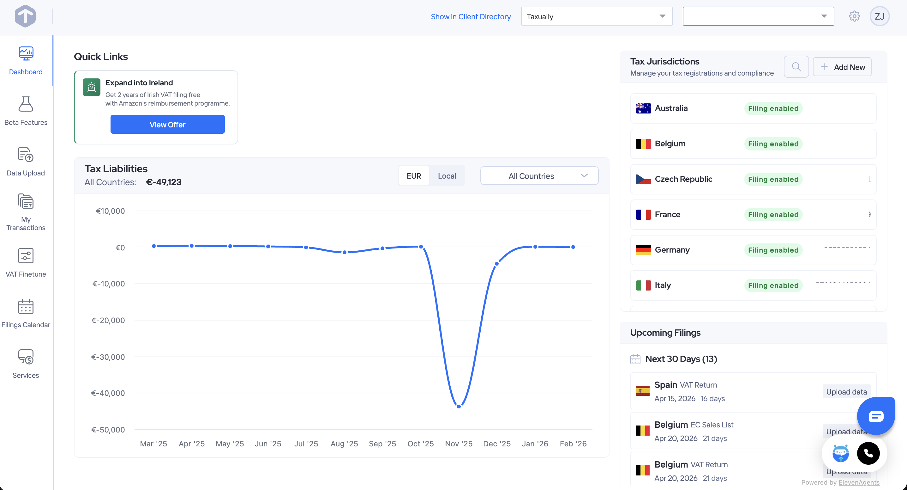Switch Tax Liabilities currency to Local

(447, 175)
